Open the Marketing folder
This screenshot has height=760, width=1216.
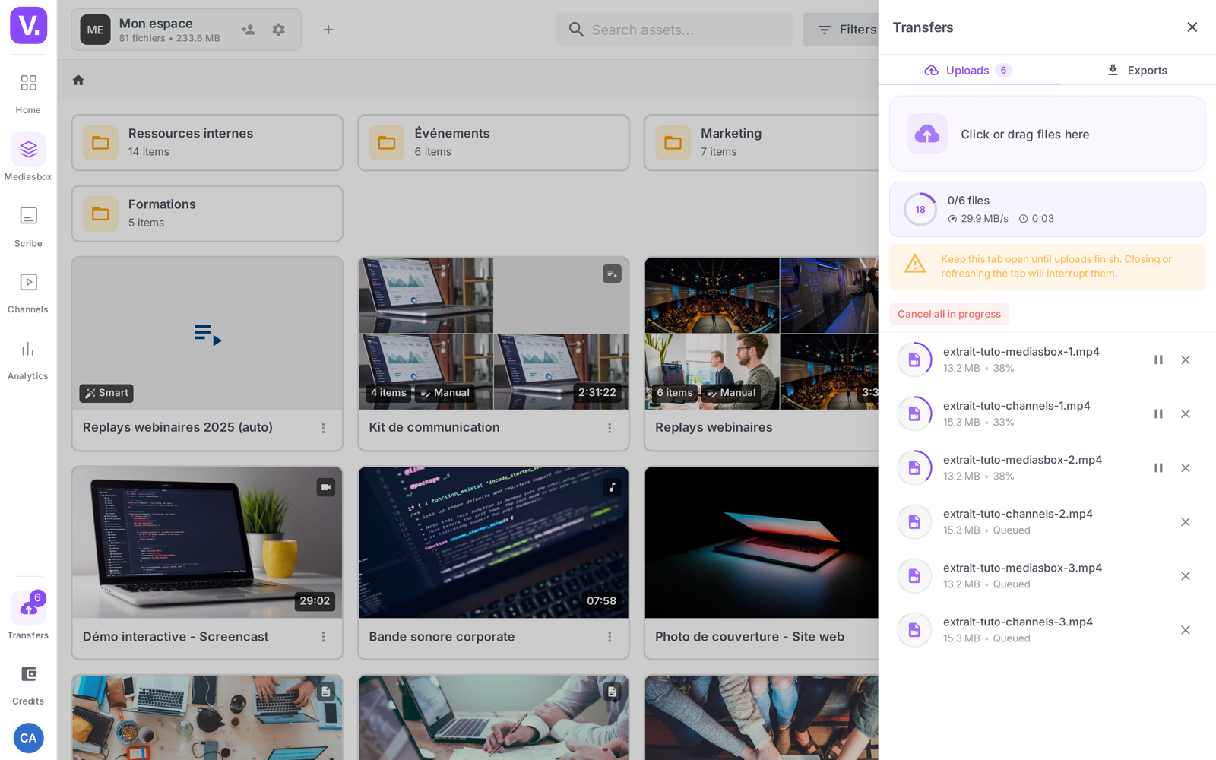coord(762,143)
